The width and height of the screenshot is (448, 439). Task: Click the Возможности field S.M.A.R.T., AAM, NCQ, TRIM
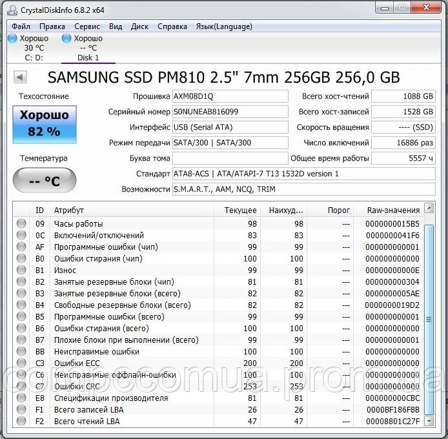point(304,189)
